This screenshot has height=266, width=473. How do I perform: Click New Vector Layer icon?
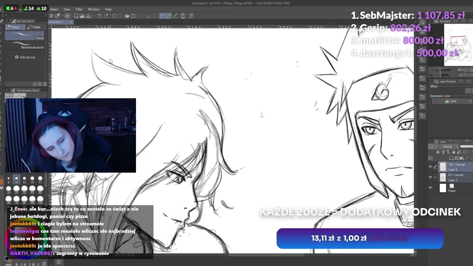pyautogui.click(x=456, y=158)
